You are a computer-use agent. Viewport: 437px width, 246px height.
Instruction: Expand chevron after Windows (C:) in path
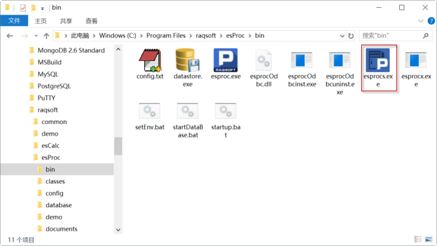pyautogui.click(x=141, y=36)
